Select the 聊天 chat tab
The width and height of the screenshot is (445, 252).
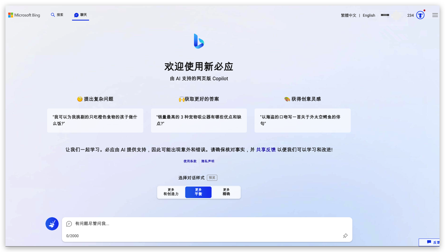coord(81,15)
